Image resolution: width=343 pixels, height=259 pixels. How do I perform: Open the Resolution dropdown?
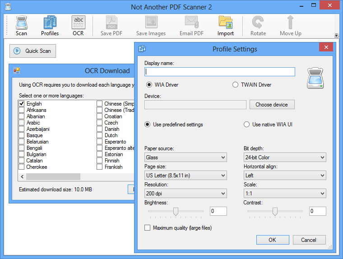pos(185,194)
